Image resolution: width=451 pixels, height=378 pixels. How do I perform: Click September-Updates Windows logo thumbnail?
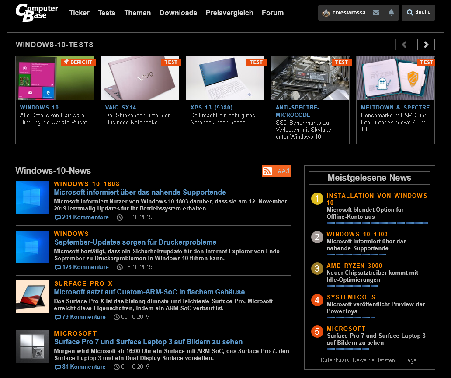(x=32, y=247)
